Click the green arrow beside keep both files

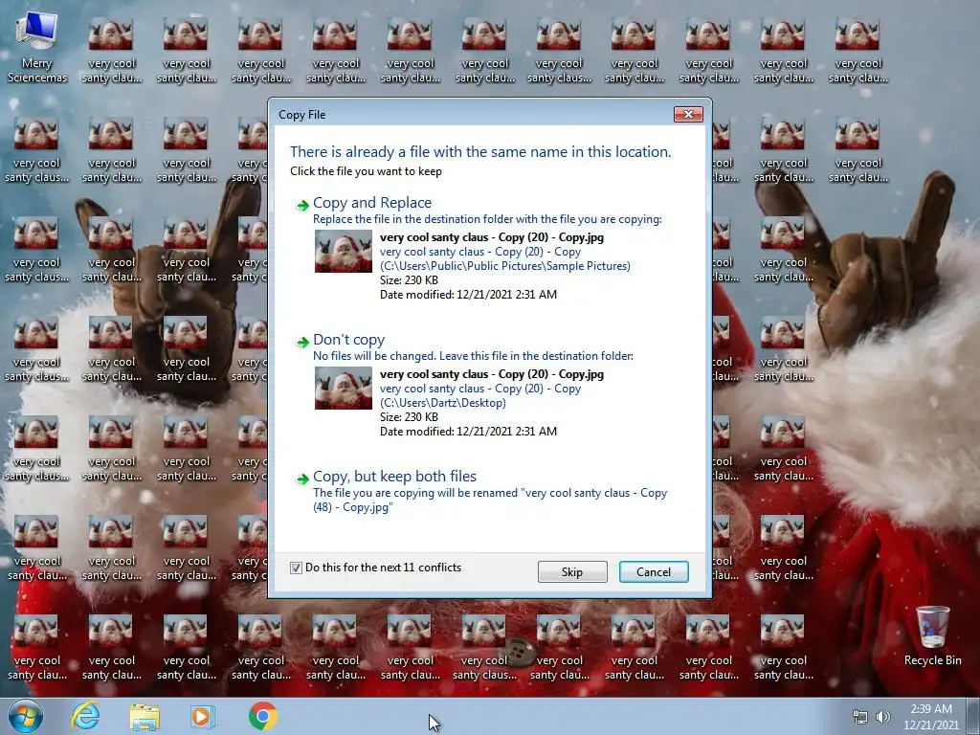pyautogui.click(x=302, y=479)
